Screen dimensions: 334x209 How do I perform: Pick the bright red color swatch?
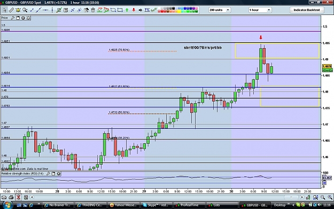pos(162,12)
